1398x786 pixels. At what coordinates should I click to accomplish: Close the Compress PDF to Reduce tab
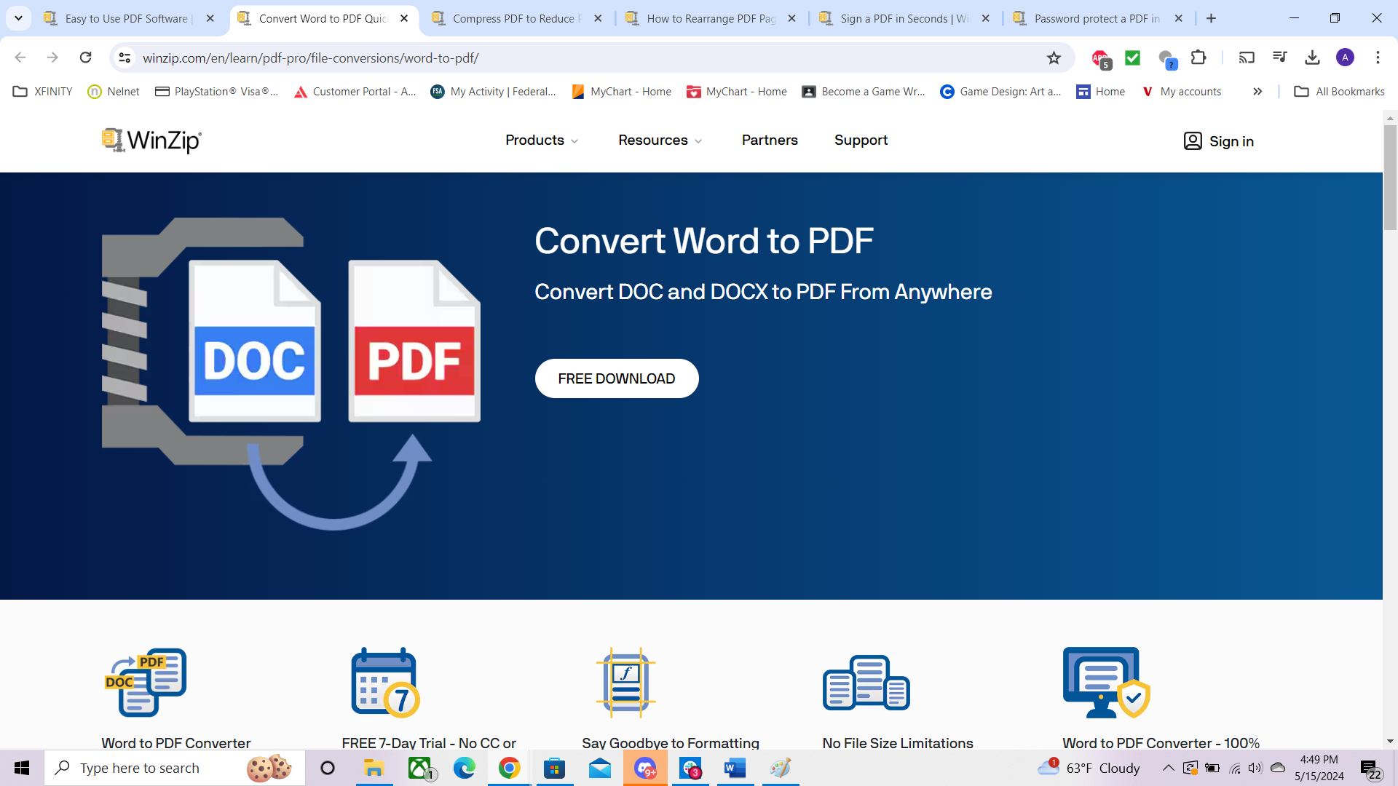pos(598,18)
